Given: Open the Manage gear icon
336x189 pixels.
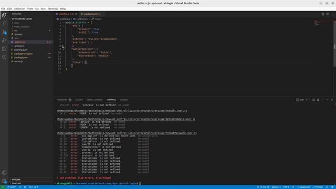Looking at the screenshot, I should 4,181.
